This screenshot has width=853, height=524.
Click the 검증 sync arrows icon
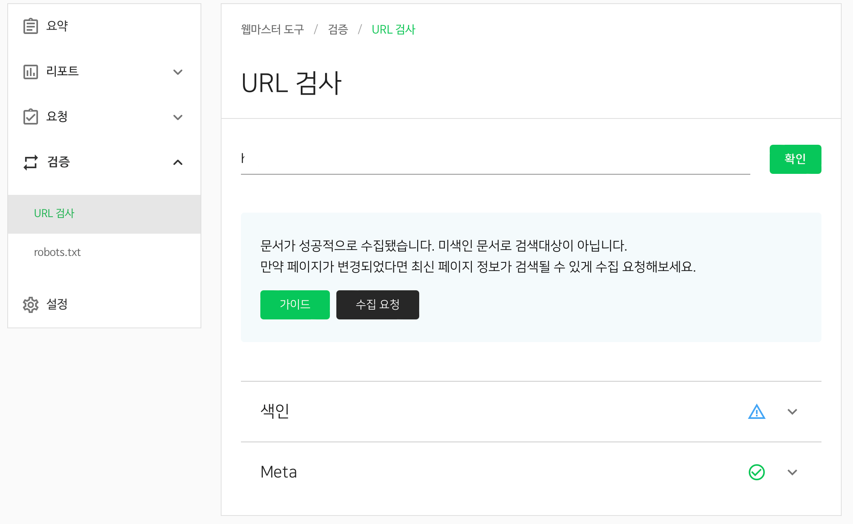pos(30,163)
